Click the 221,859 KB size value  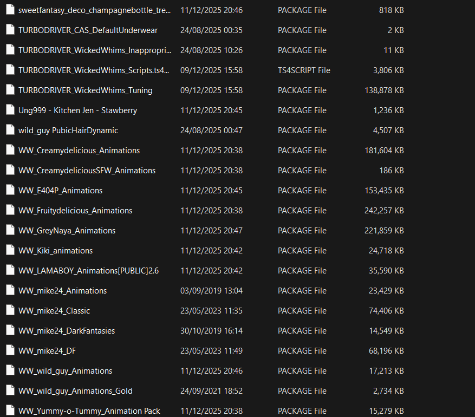(384, 231)
